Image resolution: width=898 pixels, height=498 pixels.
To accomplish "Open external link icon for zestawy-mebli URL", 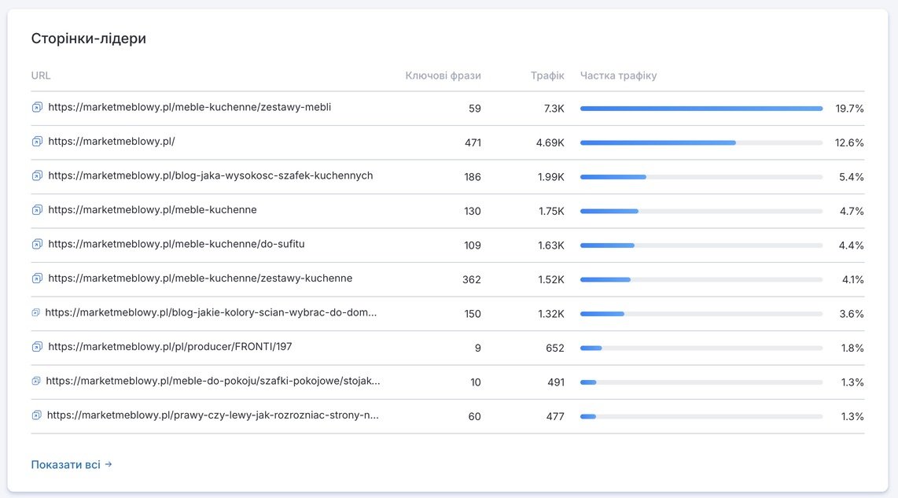I will [37, 107].
